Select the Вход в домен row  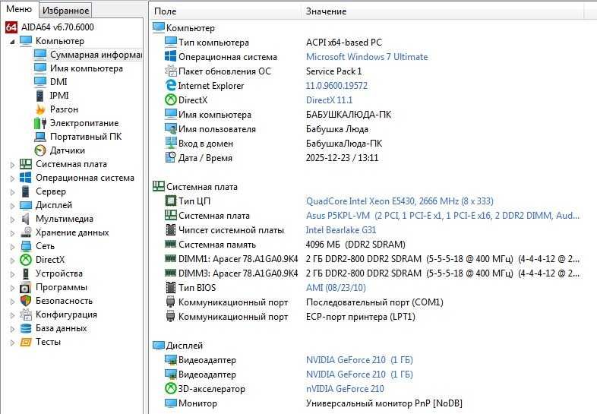[x=273, y=144]
